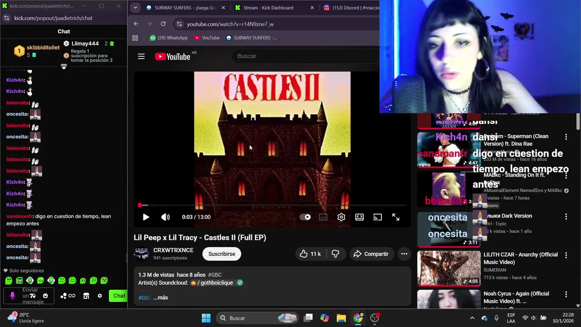Open options for Eminem Superman video
Image resolution: width=581 pixels, height=327 pixels.
tap(566, 137)
